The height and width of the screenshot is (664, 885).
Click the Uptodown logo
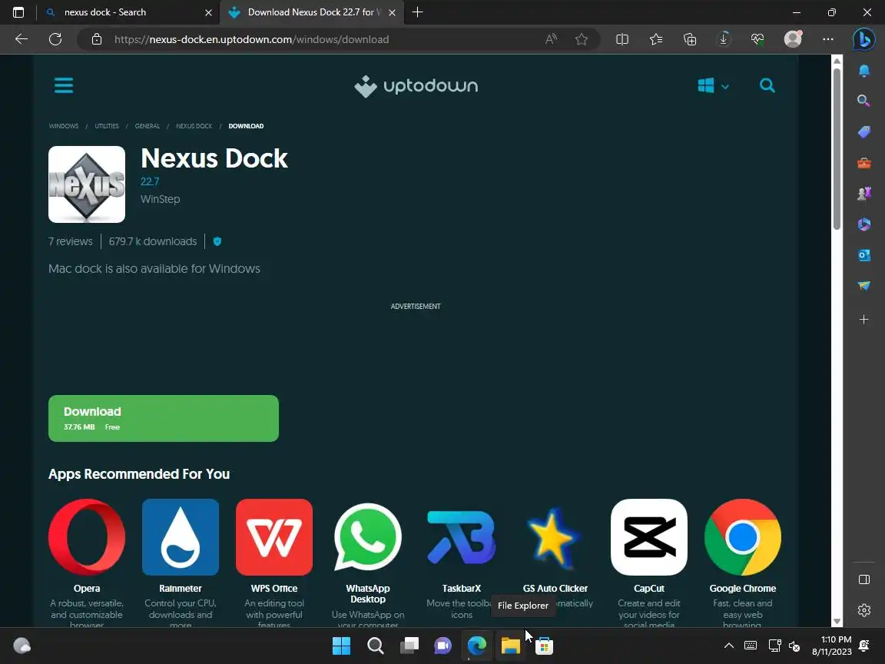pyautogui.click(x=416, y=86)
